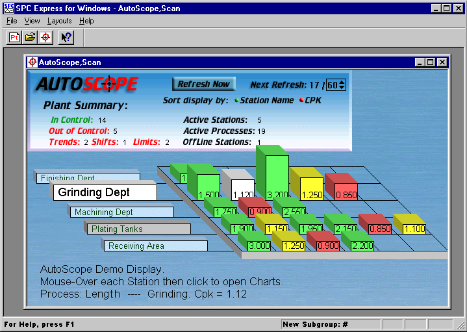Click the open folder toolbar icon
467x332 pixels.
[30, 37]
